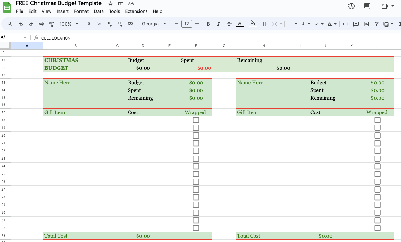Open the 123 more formats menu
This screenshot has height=242, width=401.
[x=130, y=24]
